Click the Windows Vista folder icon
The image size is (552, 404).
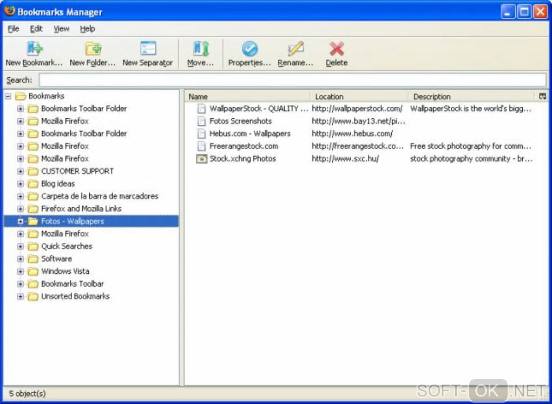(33, 271)
